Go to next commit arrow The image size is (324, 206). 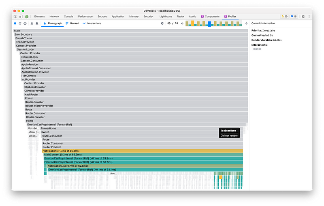point(246,23)
